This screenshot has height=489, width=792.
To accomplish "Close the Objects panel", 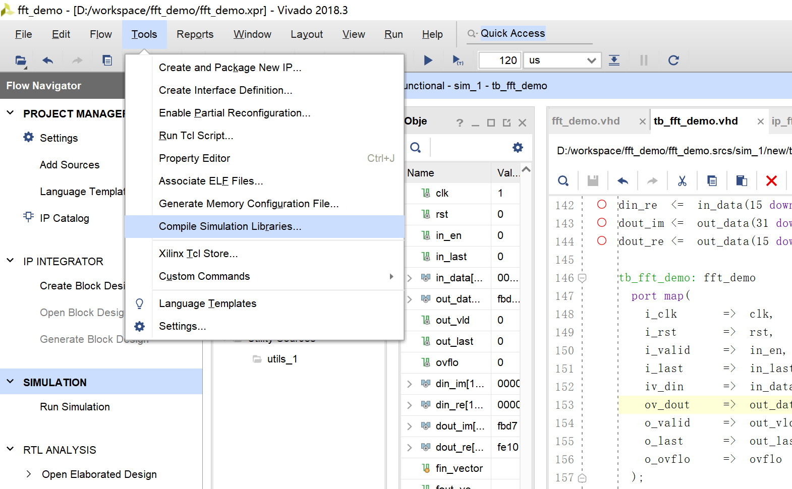I will pyautogui.click(x=523, y=123).
